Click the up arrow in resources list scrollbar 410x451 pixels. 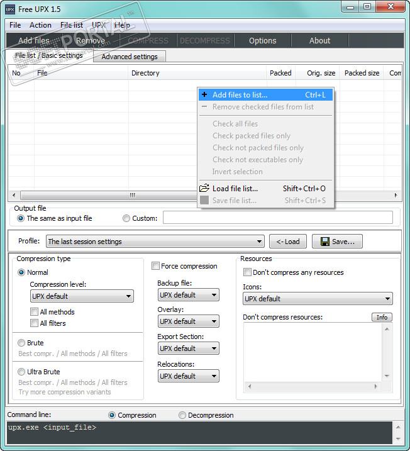(x=387, y=329)
